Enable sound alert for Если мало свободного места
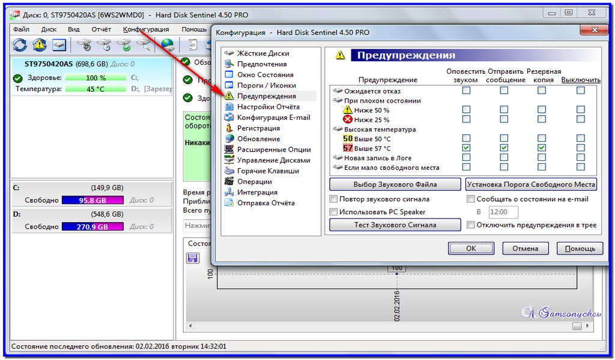The image size is (615, 360). (x=466, y=167)
